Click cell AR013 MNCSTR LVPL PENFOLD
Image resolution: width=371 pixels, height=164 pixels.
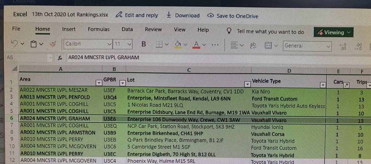[x=55, y=97]
